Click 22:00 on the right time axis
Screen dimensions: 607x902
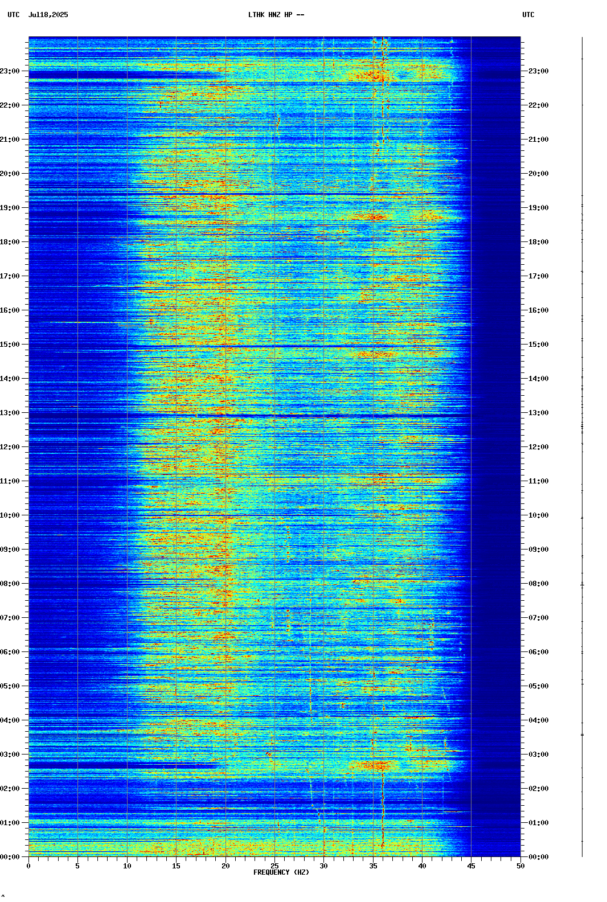tap(539, 105)
